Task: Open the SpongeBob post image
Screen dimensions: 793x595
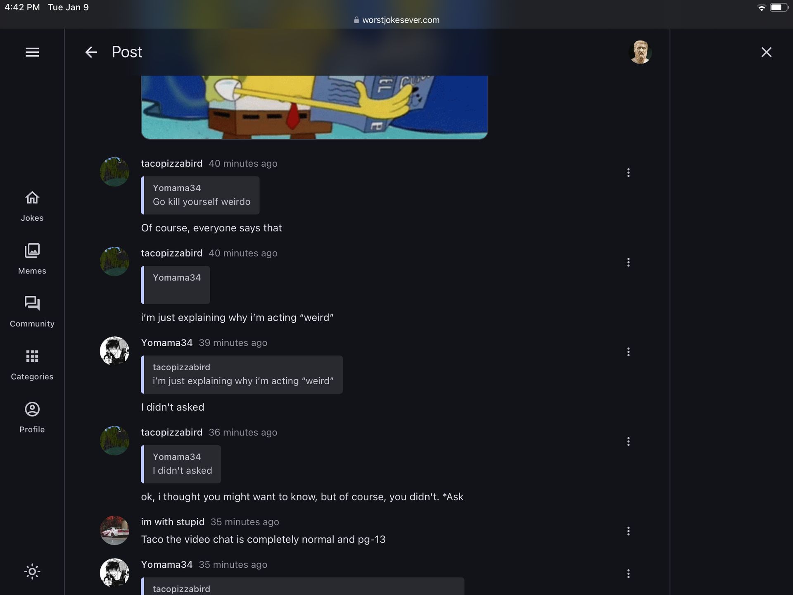Action: coord(314,107)
